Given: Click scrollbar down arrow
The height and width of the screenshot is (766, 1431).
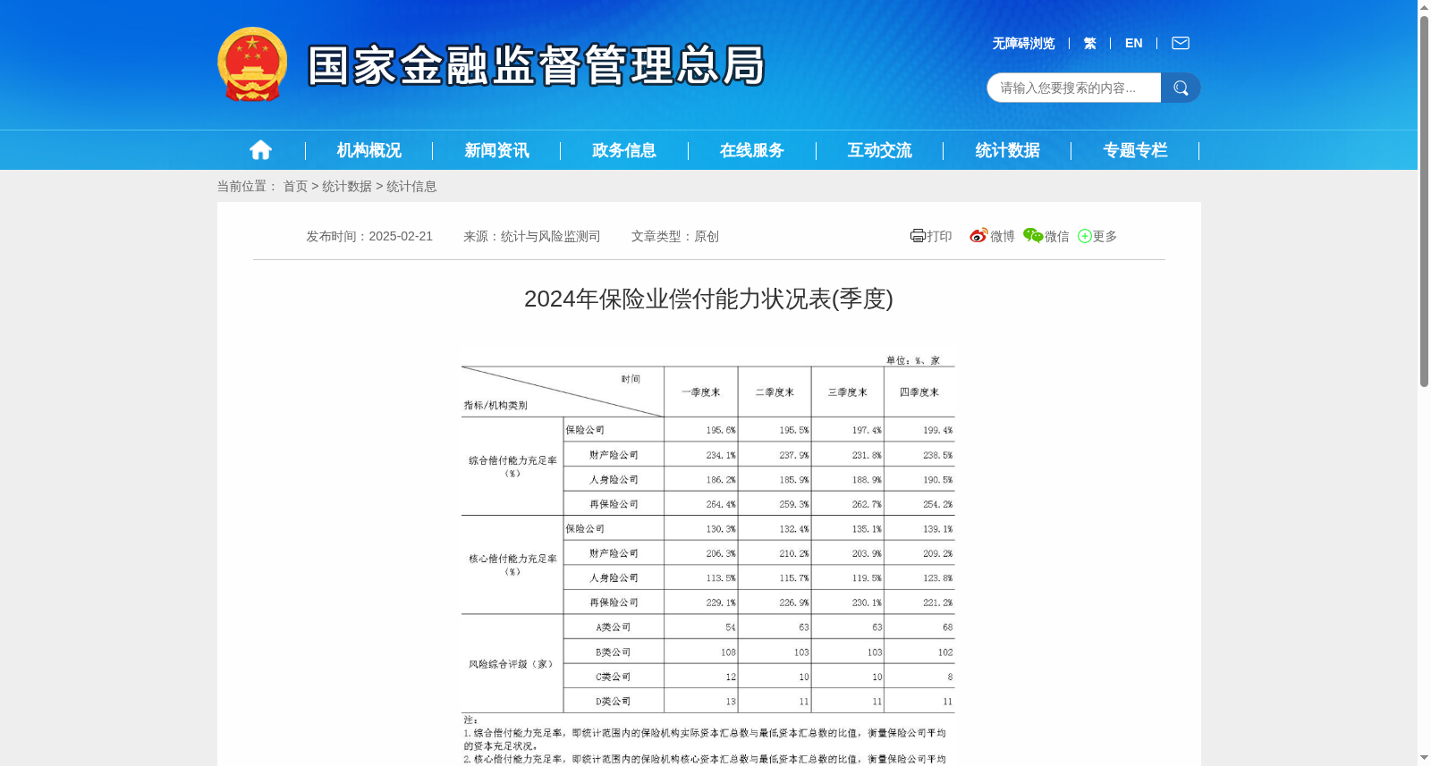Looking at the screenshot, I should pyautogui.click(x=1424, y=758).
